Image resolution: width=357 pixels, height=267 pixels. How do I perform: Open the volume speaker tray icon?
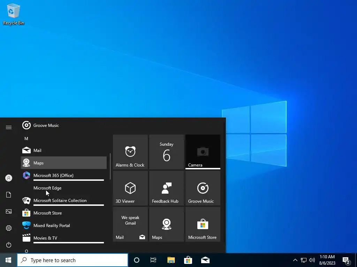click(x=312, y=260)
